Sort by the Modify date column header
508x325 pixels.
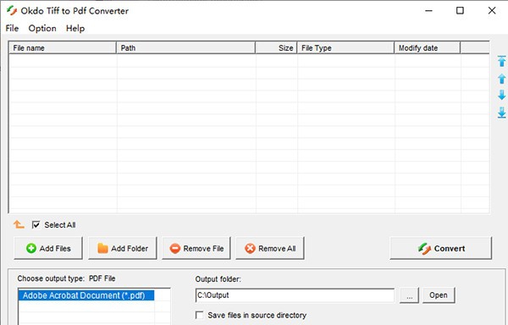point(427,48)
